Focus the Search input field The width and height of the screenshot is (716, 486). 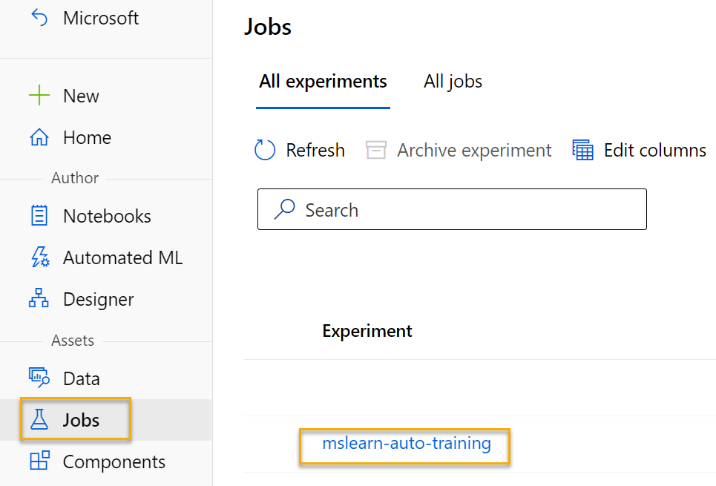(x=452, y=209)
